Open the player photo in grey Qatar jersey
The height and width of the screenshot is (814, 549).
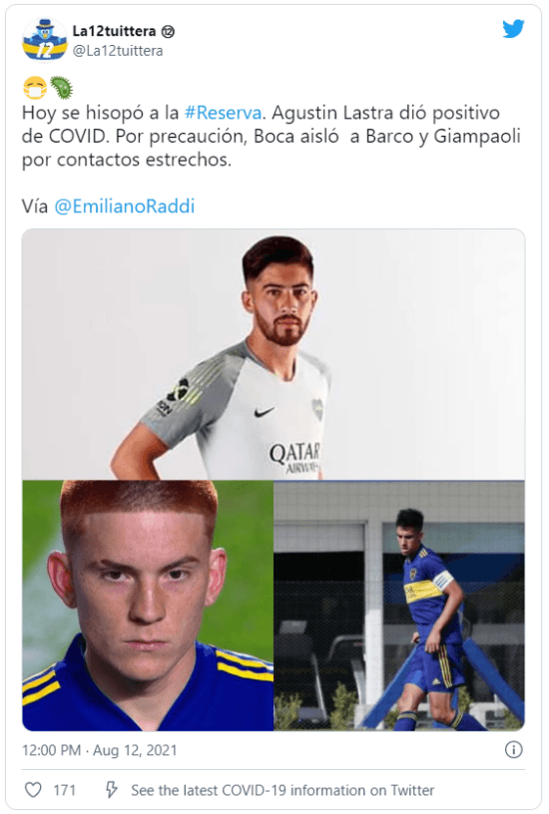click(274, 354)
